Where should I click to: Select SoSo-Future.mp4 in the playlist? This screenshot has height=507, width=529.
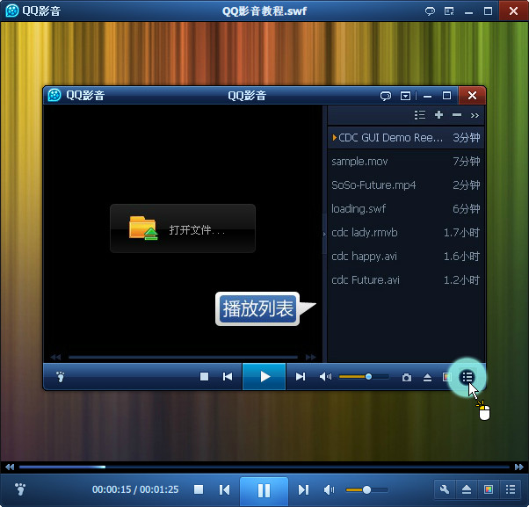[x=406, y=185]
